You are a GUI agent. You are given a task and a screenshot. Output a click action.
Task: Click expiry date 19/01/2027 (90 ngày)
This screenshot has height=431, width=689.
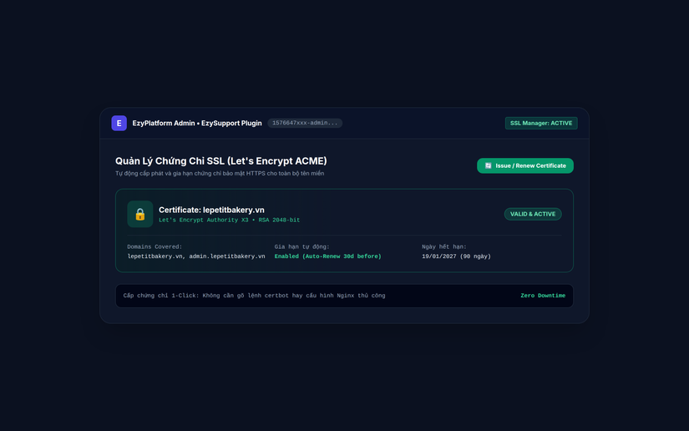tap(457, 256)
